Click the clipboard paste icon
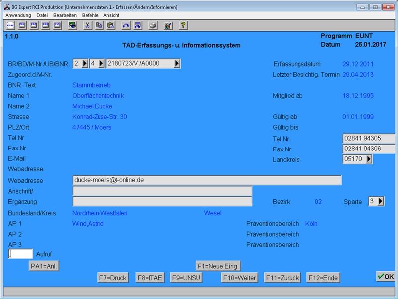This screenshot has height=299, width=398. (110, 25)
